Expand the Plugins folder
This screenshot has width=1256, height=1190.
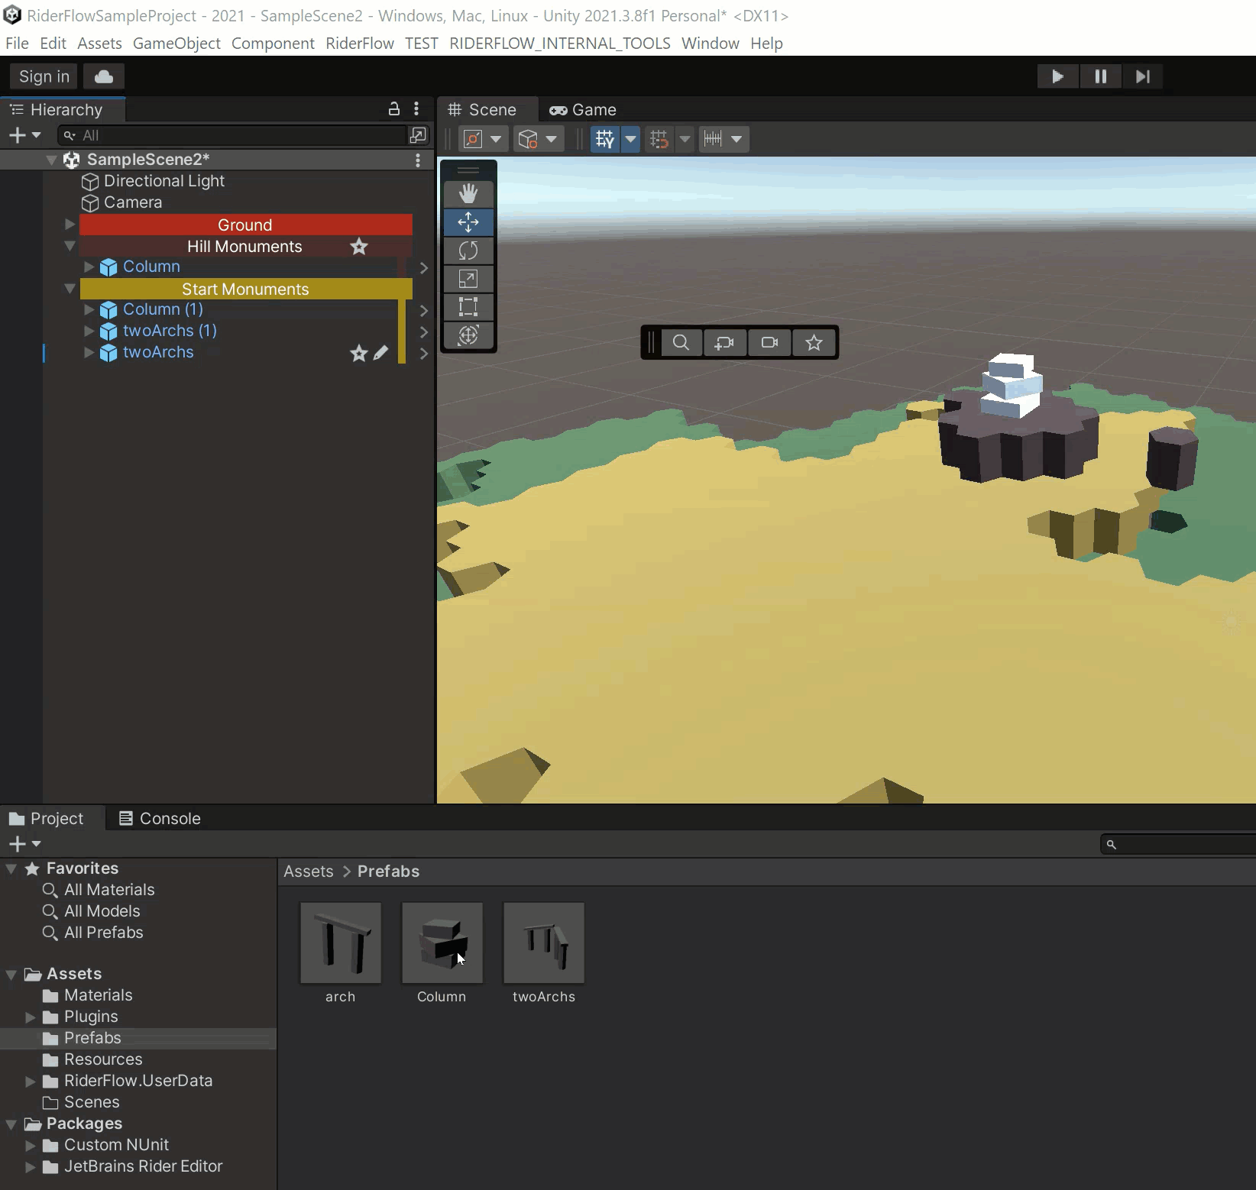(31, 1017)
